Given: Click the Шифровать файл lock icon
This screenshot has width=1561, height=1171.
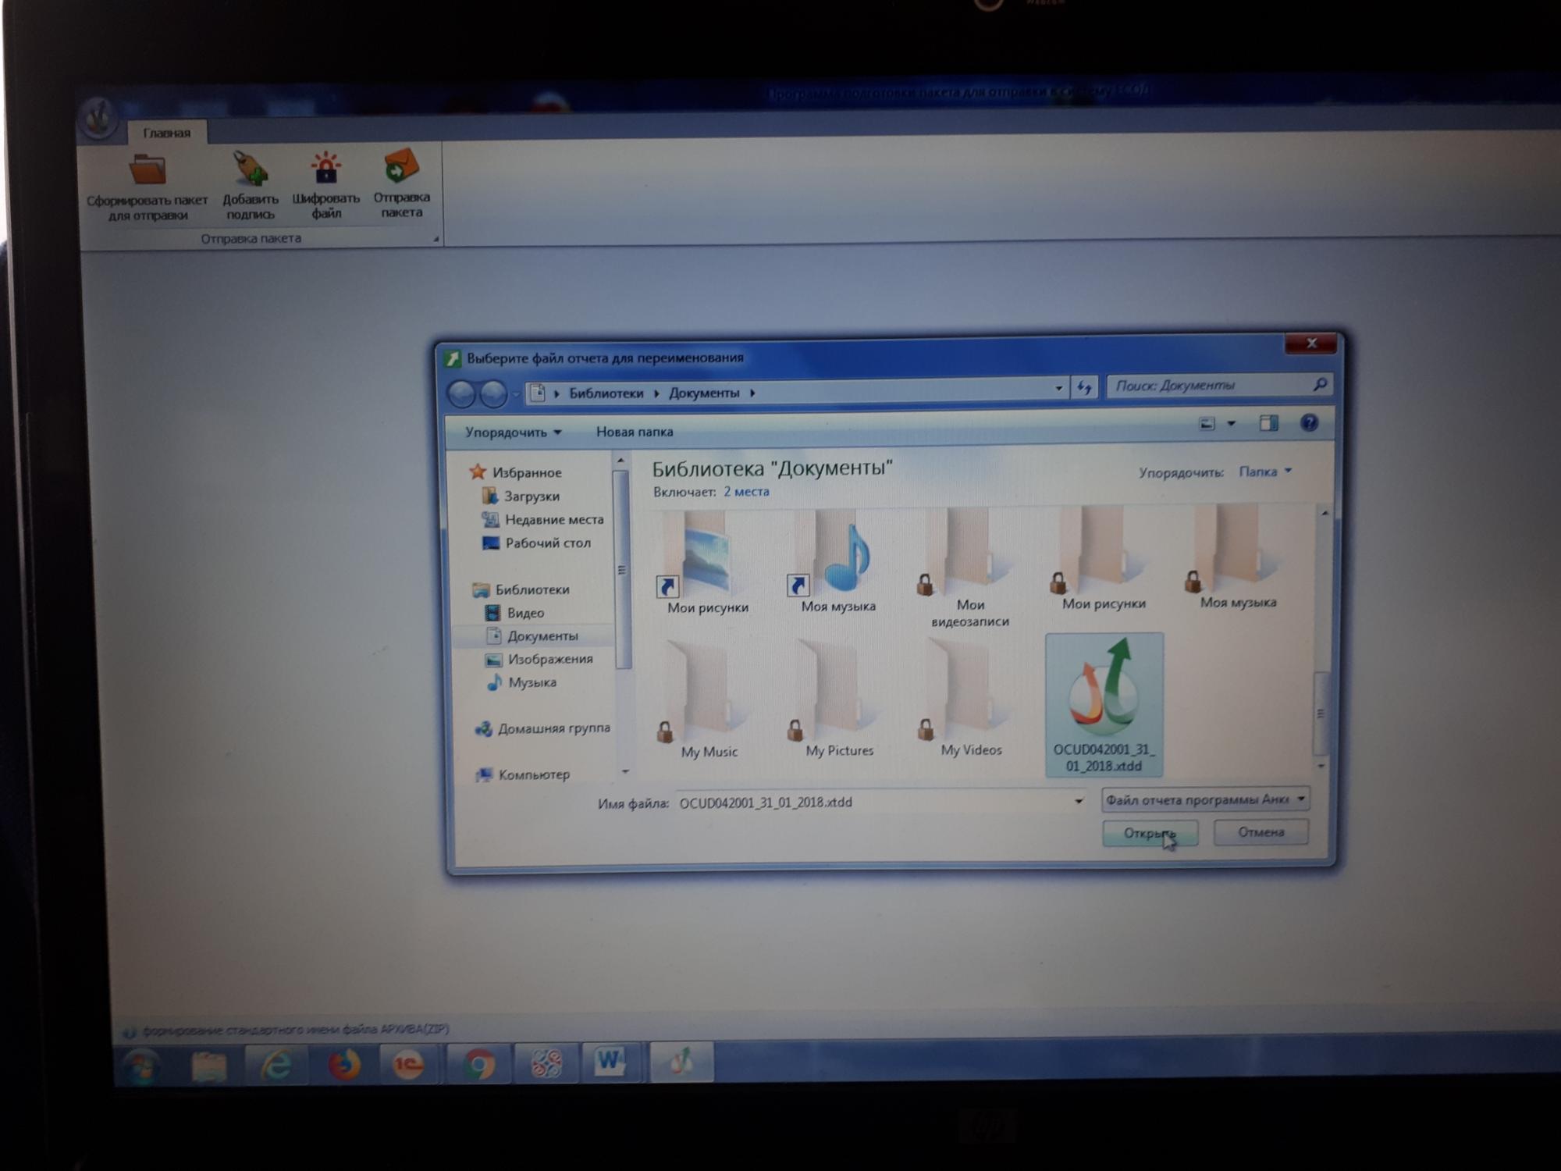Looking at the screenshot, I should (325, 168).
